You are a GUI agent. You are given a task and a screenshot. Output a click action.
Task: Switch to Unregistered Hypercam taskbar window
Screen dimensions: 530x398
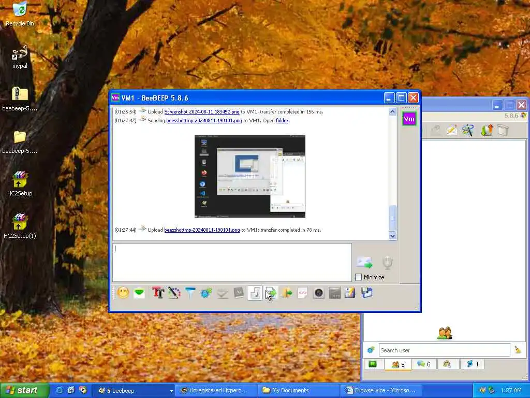(x=215, y=391)
